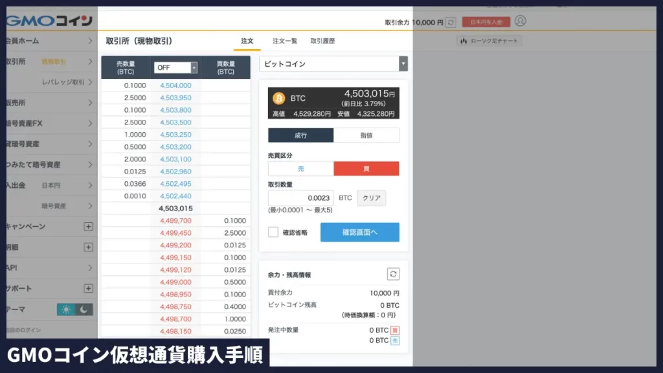
Task: Expand the 明細 plus icon
Action: pos(88,247)
